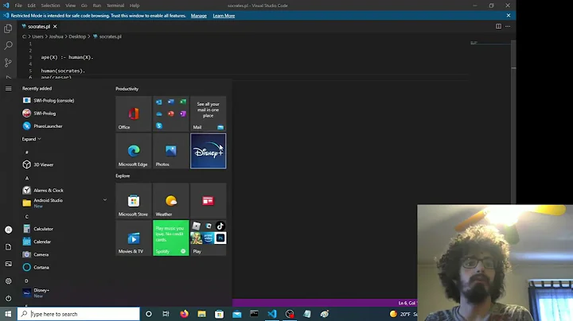The height and width of the screenshot is (321, 573).
Task: Open Task View on the taskbar
Action: [x=166, y=314]
